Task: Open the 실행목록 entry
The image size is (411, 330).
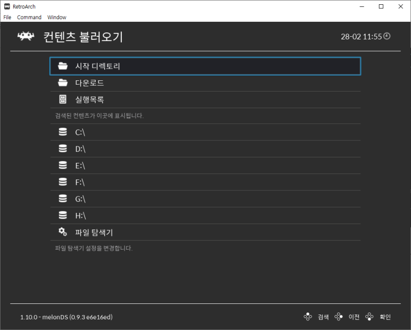Action: [x=205, y=100]
